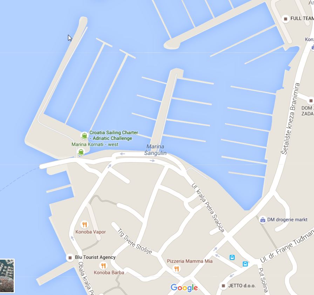
Task: Click the DOM ZADA building marker
Action: [x=311, y=100]
